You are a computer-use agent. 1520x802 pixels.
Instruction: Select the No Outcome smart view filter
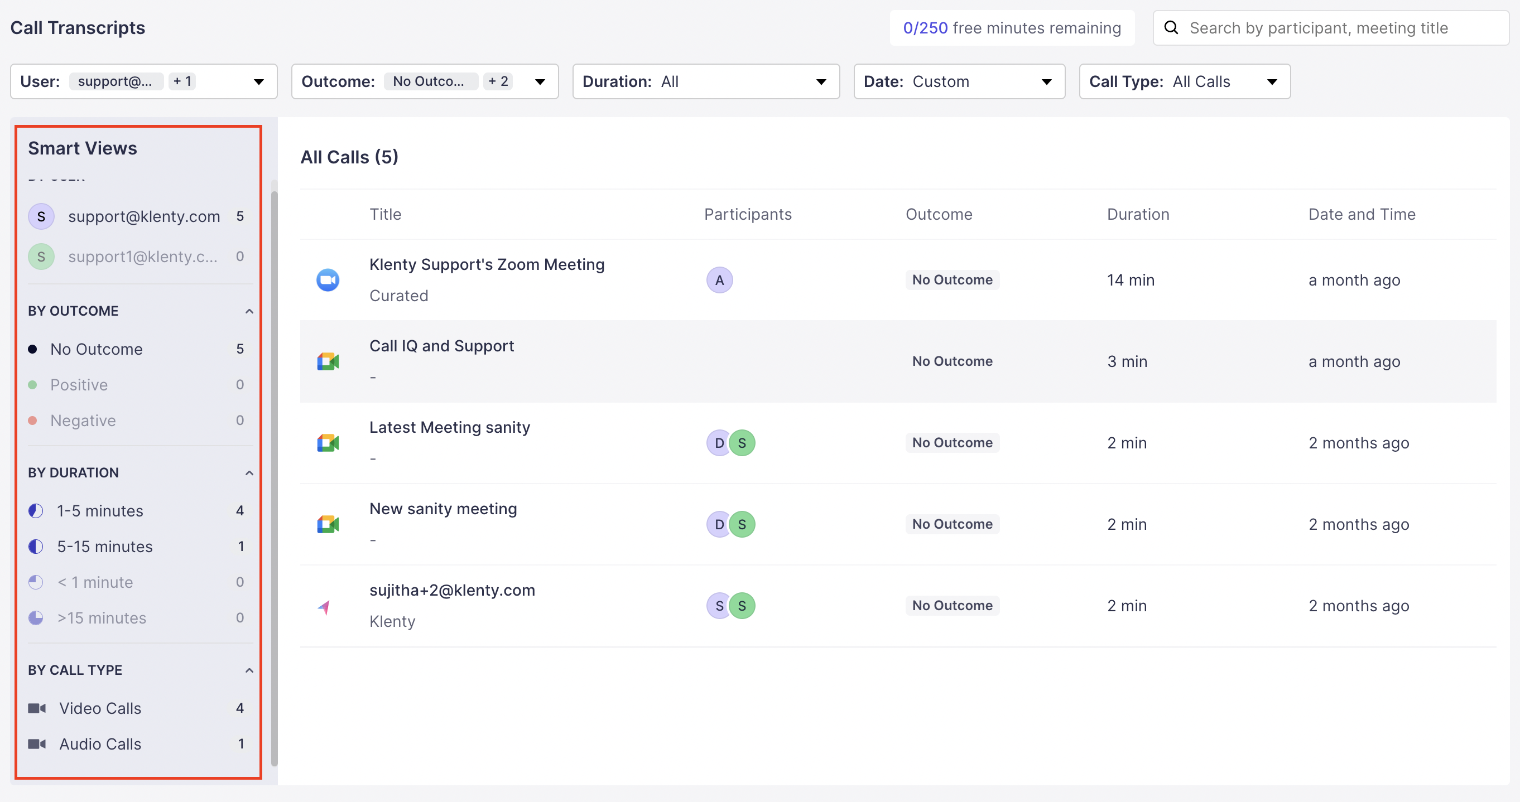click(96, 349)
